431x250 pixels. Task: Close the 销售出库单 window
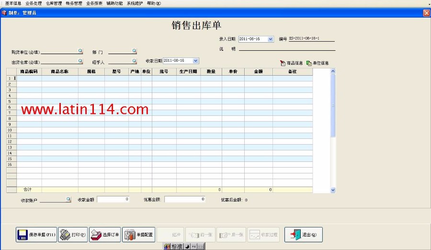pos(426,13)
